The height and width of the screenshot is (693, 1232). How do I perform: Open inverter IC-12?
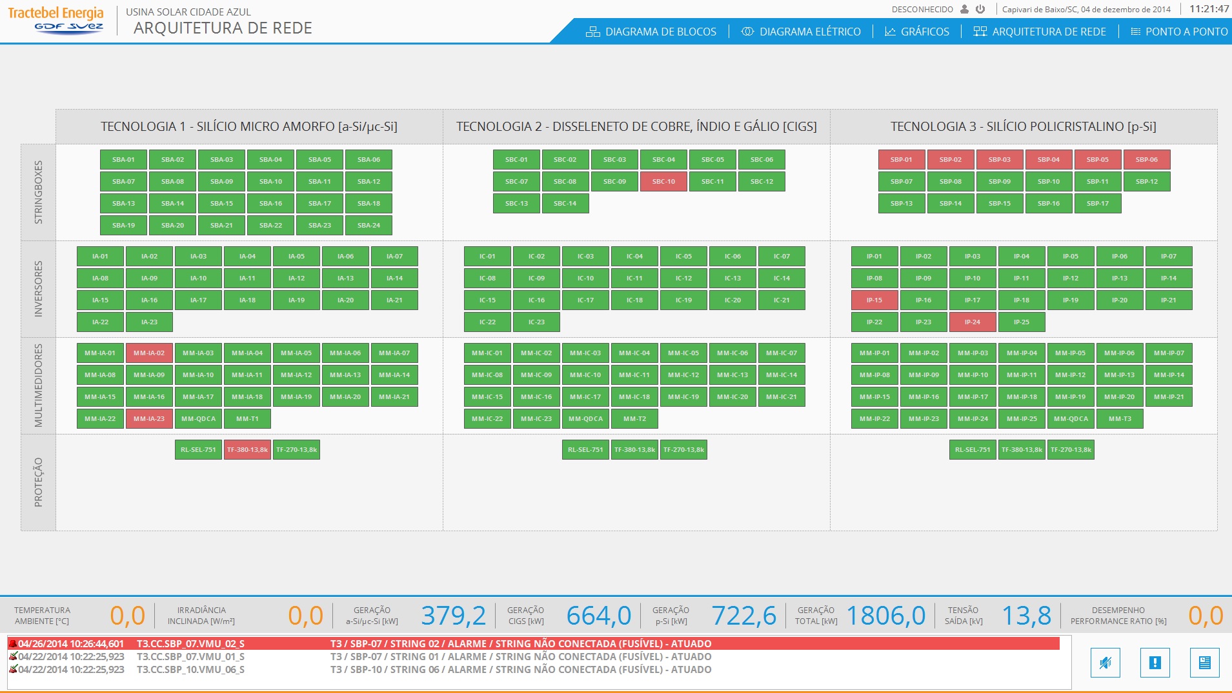[683, 278]
